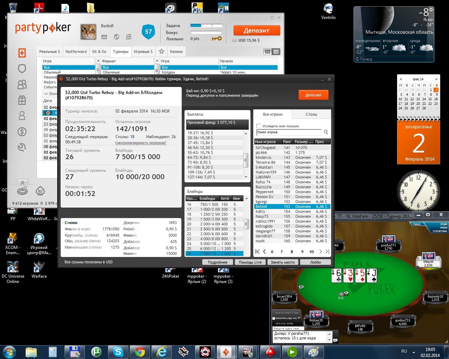This screenshot has height=359, width=449.
Task: Open the Казино tab
Action: point(176,52)
